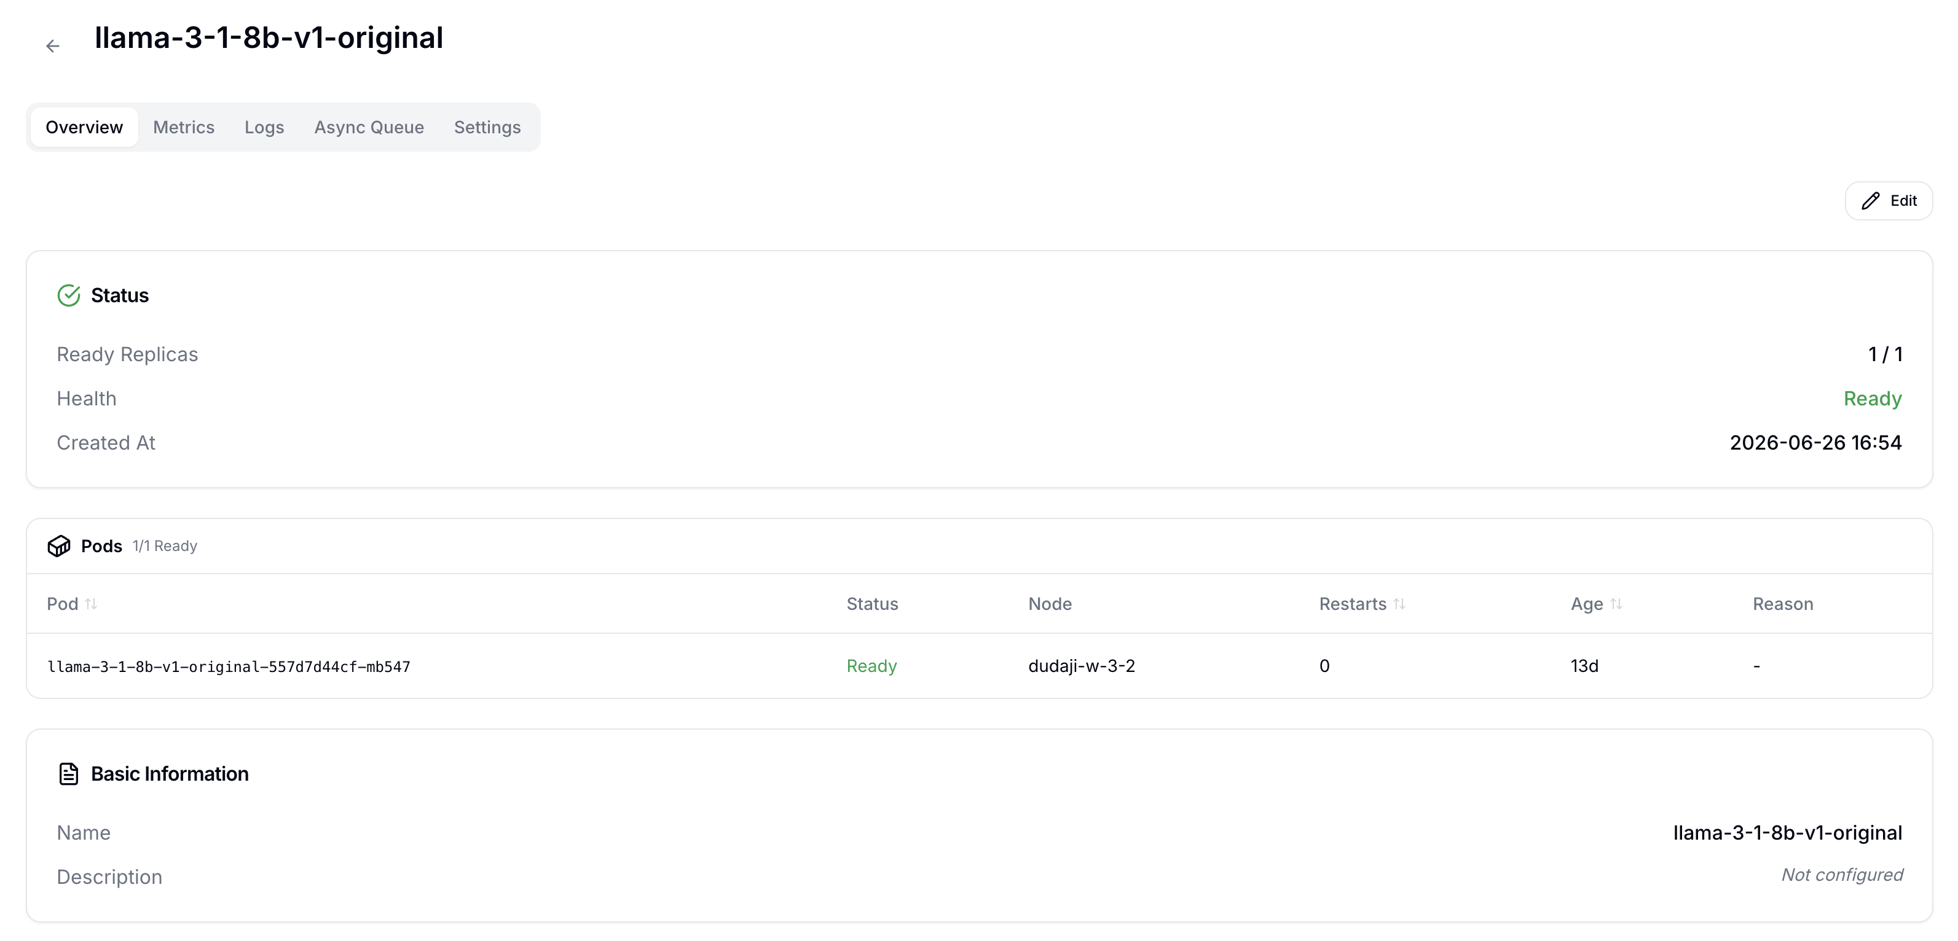Click the pod's Ready status
Screen dimensions: 1958x941
tap(872, 666)
